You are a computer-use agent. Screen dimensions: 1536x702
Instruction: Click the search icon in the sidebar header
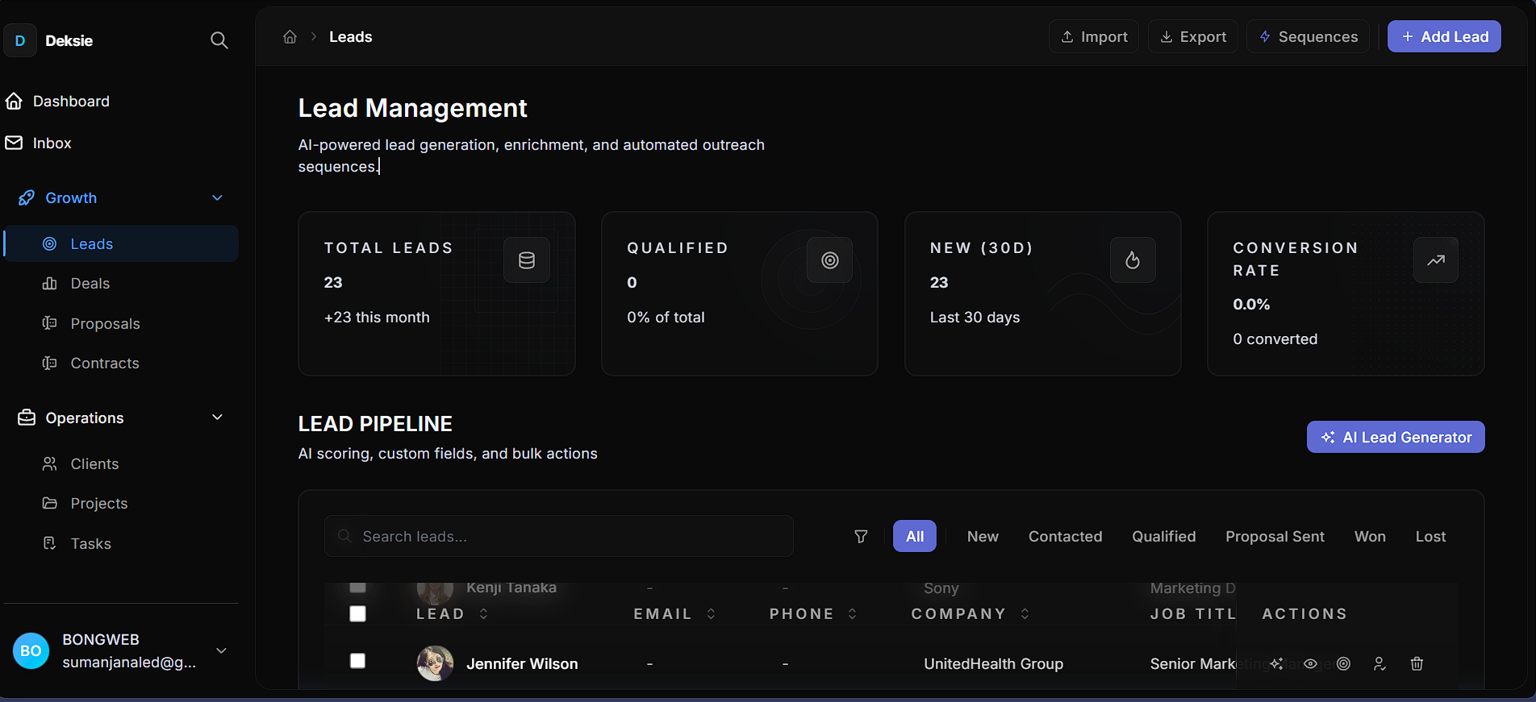tap(219, 40)
